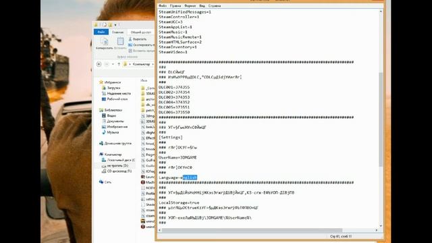Select the Profile file icon in file list
This screenshot has width=432, height=243.
point(142,193)
